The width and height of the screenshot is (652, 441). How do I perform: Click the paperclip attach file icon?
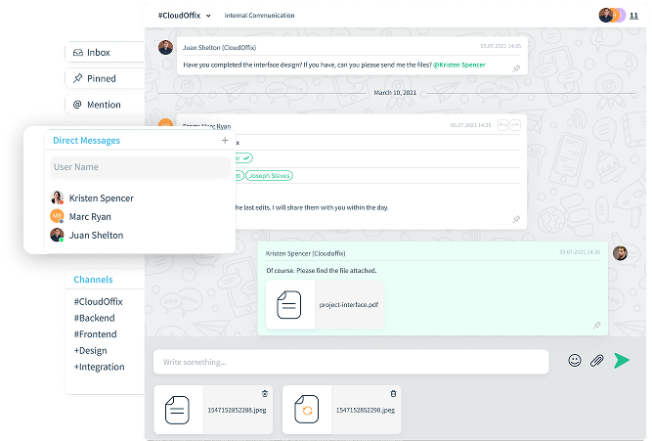click(596, 361)
